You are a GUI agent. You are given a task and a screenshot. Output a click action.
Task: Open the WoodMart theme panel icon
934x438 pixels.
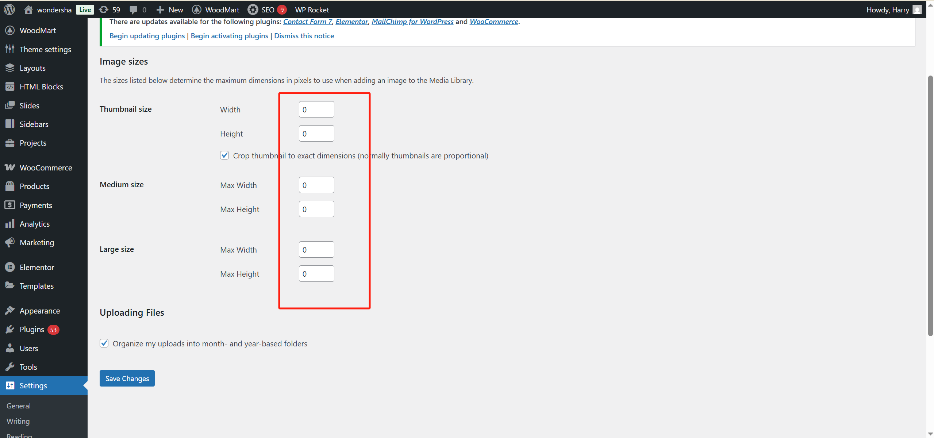(10, 30)
